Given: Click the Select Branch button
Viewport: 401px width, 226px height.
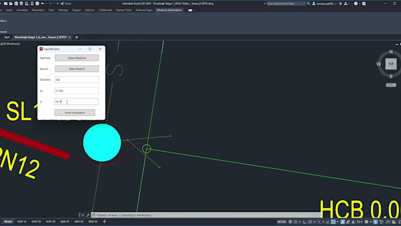Looking at the screenshot, I should (77, 69).
